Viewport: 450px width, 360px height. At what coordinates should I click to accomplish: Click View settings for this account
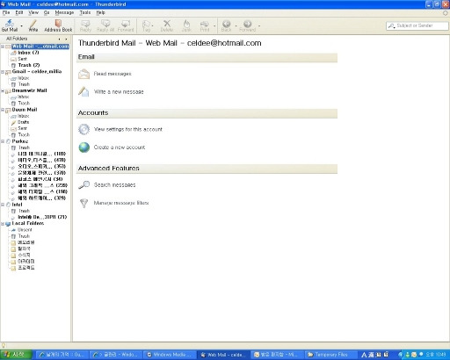click(x=128, y=130)
